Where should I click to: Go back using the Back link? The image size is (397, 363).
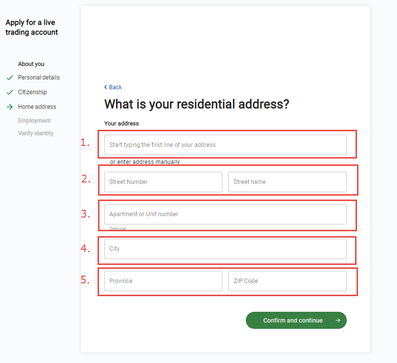(115, 87)
